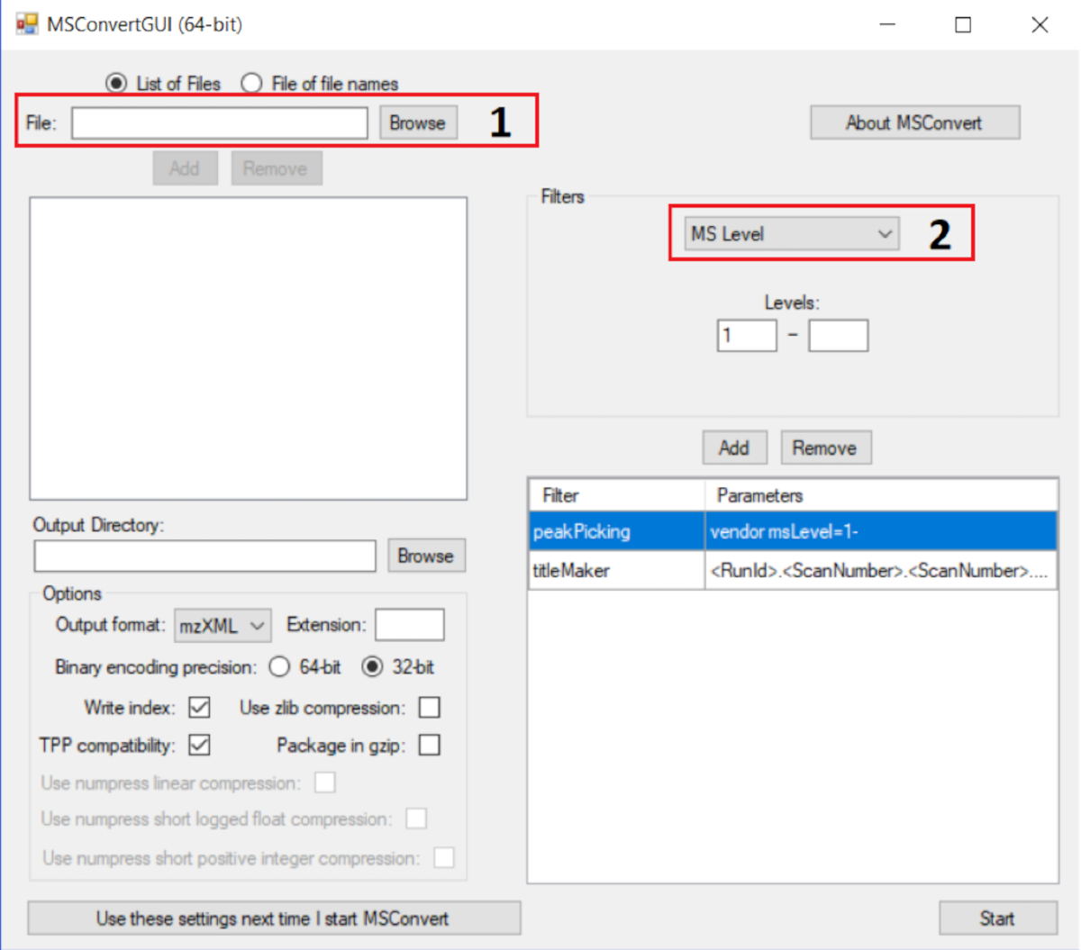
Task: Select 32-bit binary encoding precision
Action: tap(371, 667)
